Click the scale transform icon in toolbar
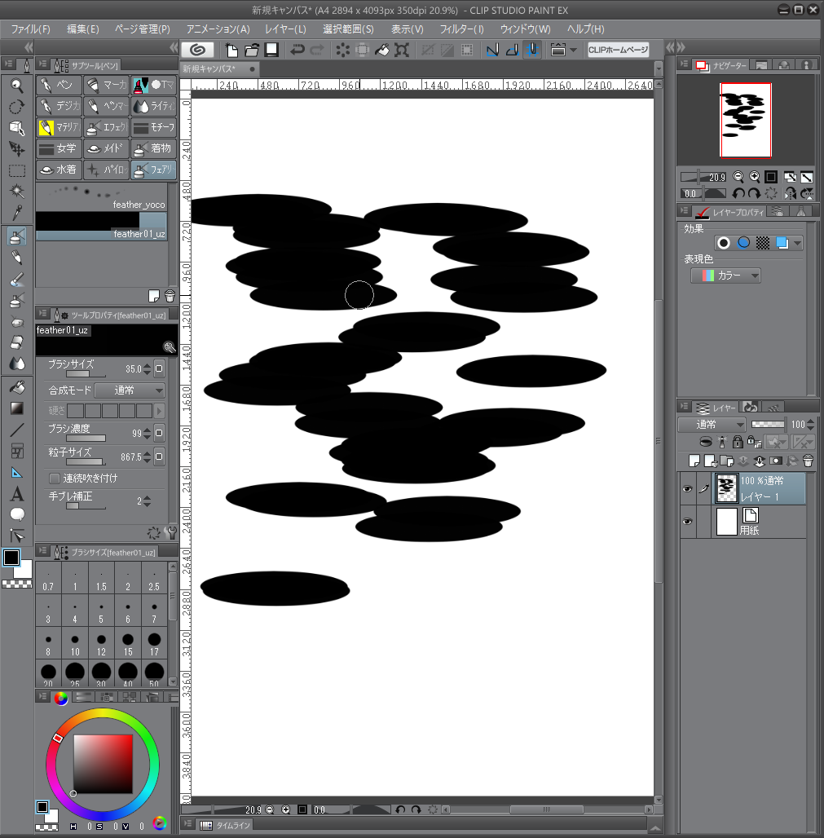 (401, 50)
